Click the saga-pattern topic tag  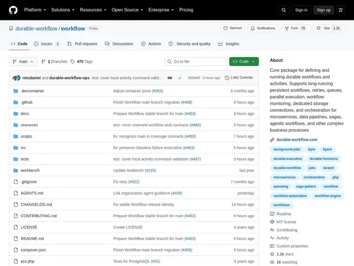tap(306, 187)
